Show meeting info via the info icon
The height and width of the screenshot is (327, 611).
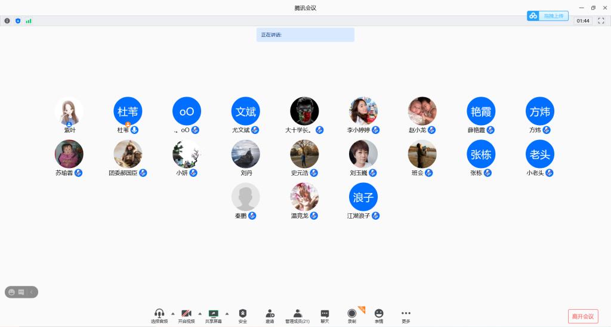(x=8, y=21)
